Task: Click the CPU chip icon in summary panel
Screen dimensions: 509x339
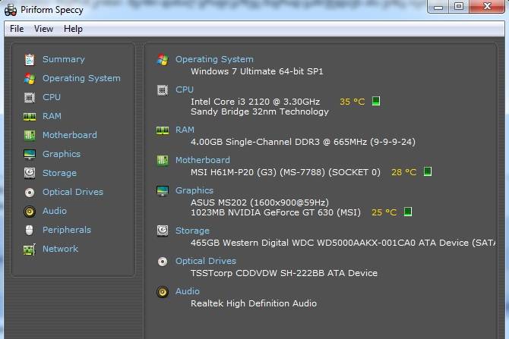Action: point(163,90)
